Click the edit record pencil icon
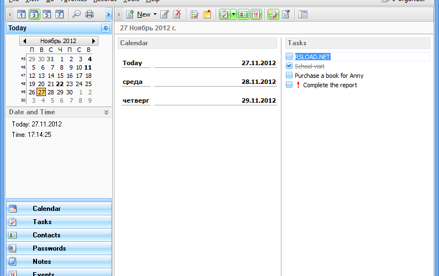This screenshot has width=439, height=276. (x=165, y=14)
